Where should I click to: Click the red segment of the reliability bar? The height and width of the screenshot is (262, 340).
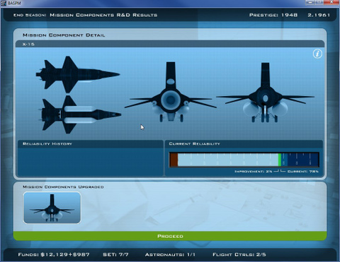coord(174,160)
